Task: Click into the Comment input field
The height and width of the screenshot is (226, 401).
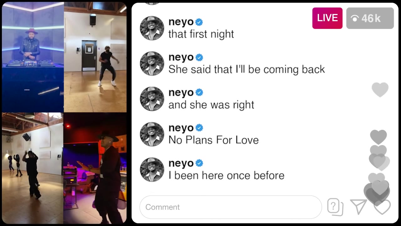Action: (231, 207)
